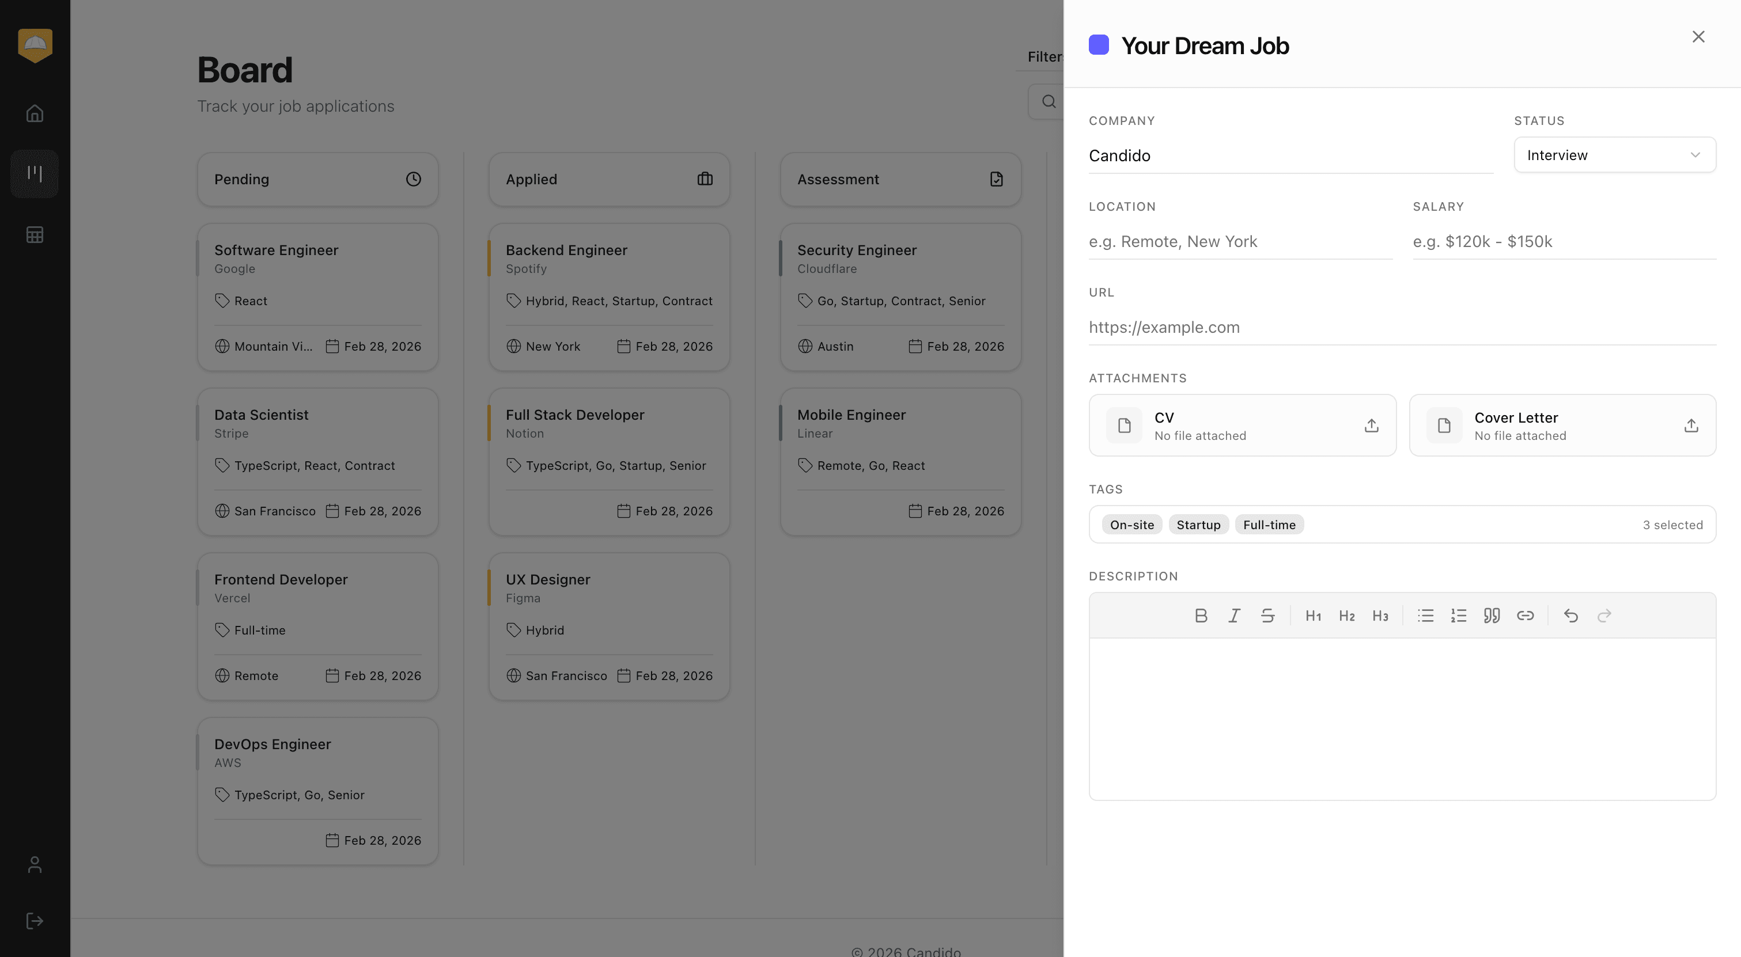Close the Your Dream Job panel
The image size is (1741, 957).
pos(1698,36)
